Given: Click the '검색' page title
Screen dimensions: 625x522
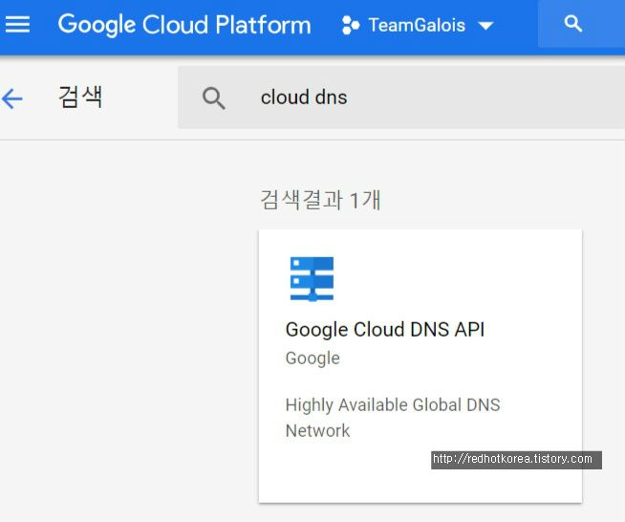Looking at the screenshot, I should tap(80, 97).
